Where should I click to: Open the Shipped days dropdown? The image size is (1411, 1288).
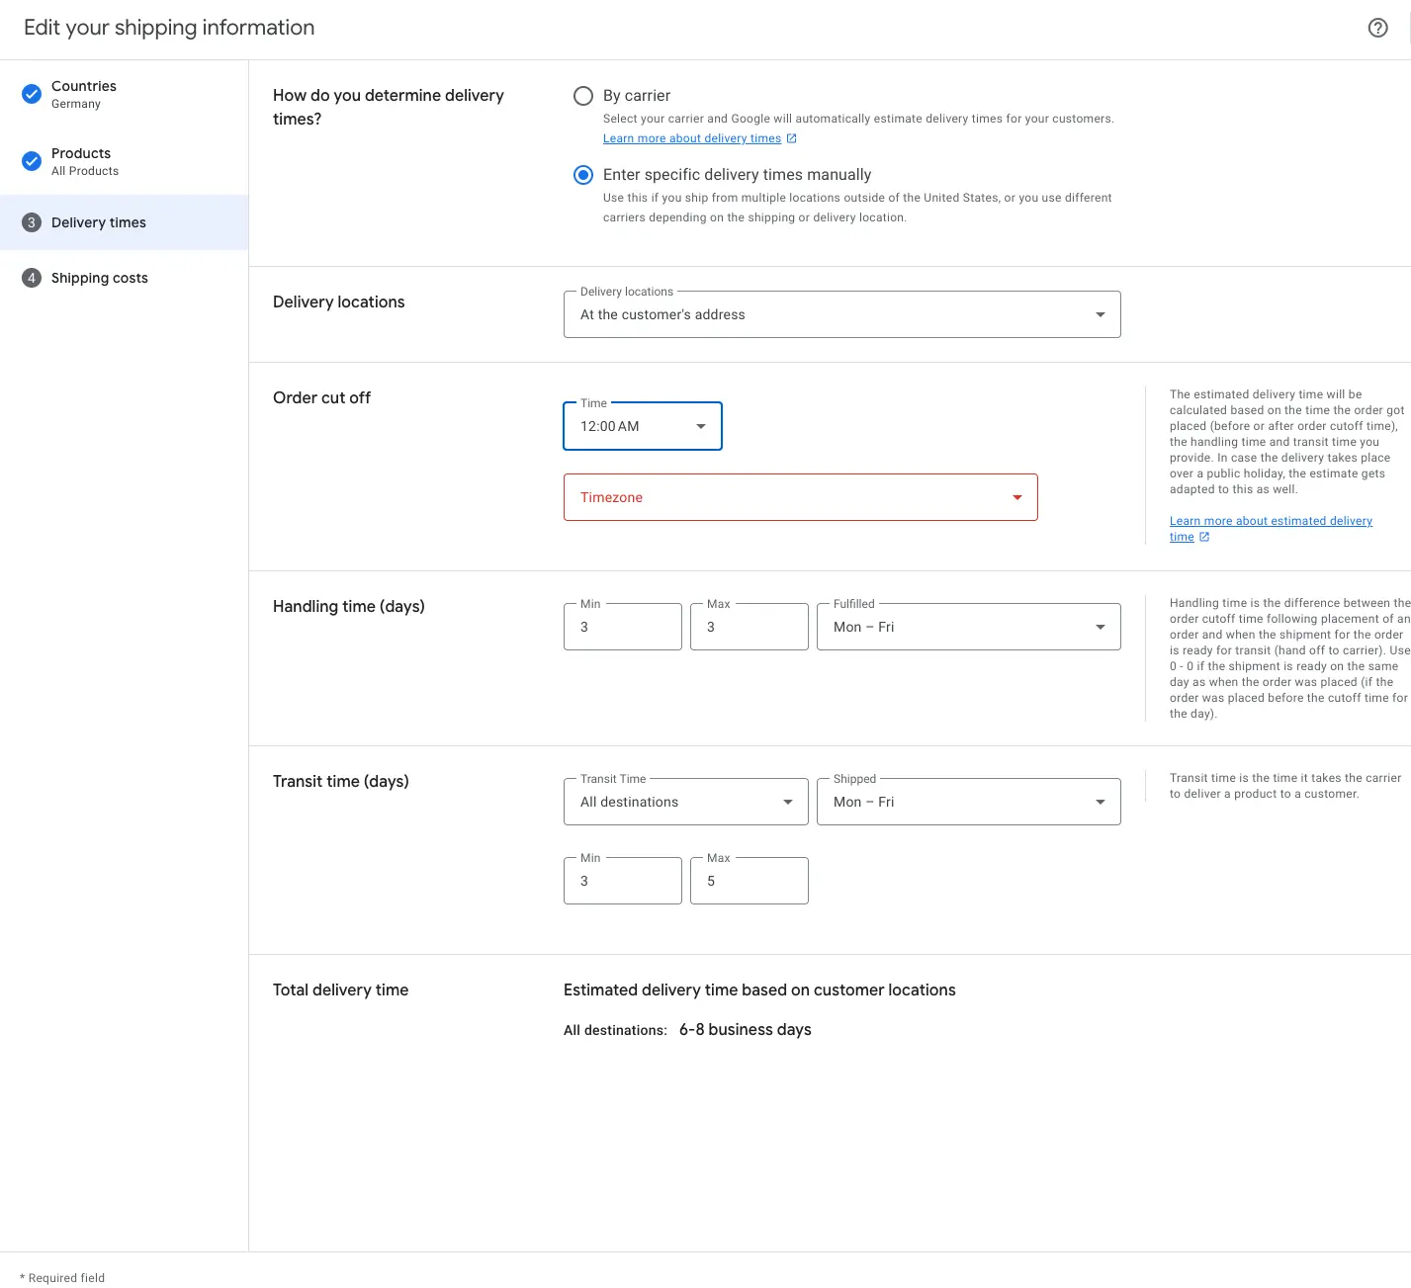968,802
